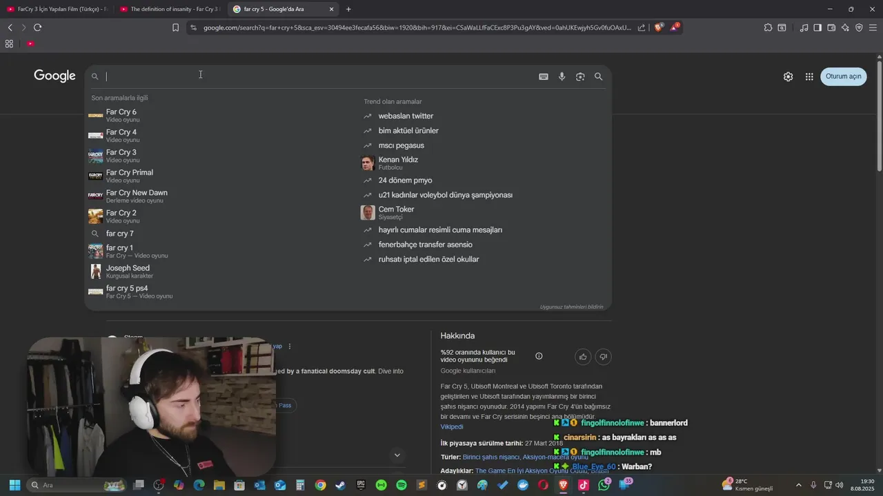Open the share page icon in address bar
Screen dimensions: 883x496
pyautogui.click(x=642, y=28)
